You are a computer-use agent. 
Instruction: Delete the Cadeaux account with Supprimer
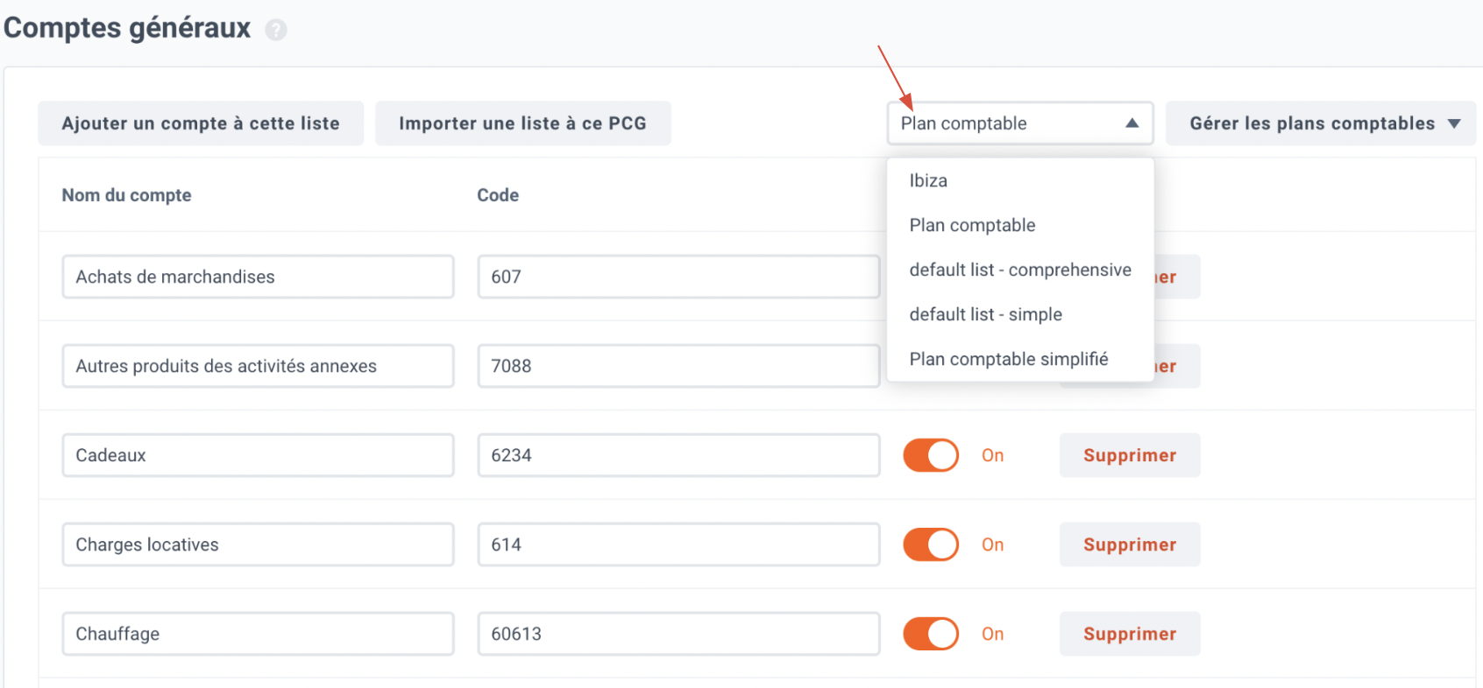coord(1130,455)
